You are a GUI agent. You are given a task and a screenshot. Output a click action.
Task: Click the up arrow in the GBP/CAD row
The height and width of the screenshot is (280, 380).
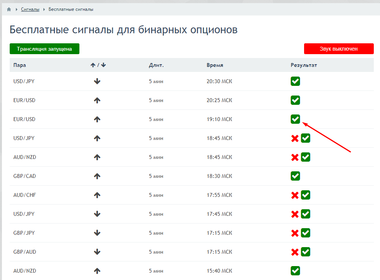coord(97,176)
